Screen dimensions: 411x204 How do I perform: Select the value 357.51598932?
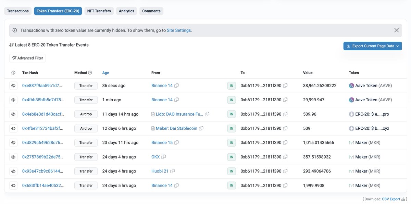(x=317, y=157)
